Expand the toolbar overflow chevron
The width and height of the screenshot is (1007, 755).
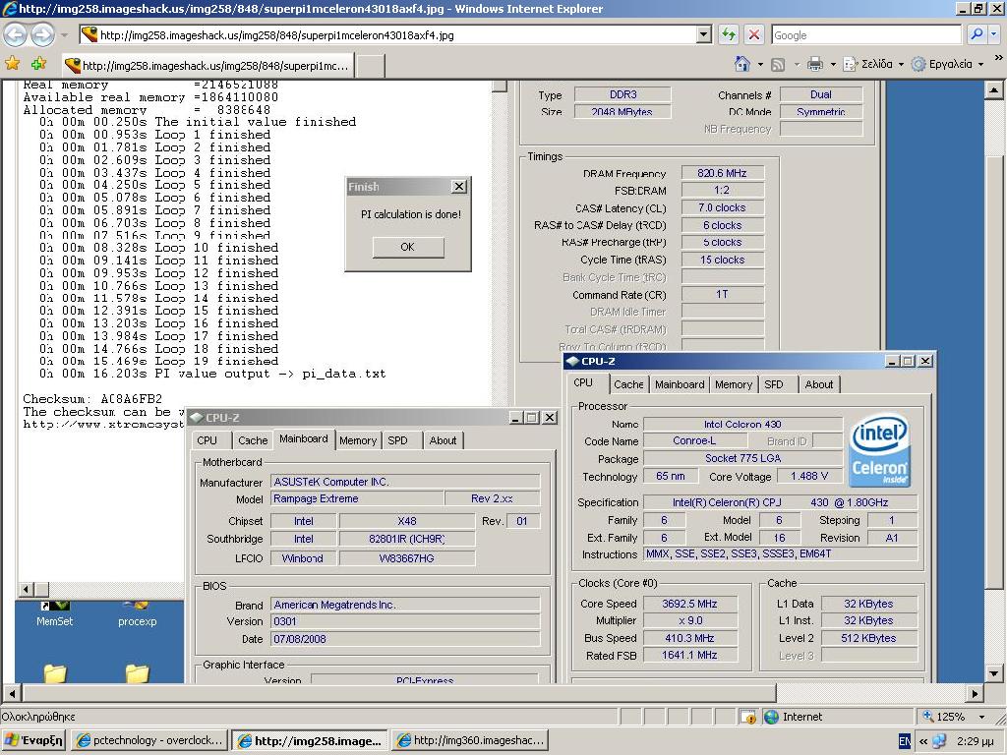pos(998,58)
